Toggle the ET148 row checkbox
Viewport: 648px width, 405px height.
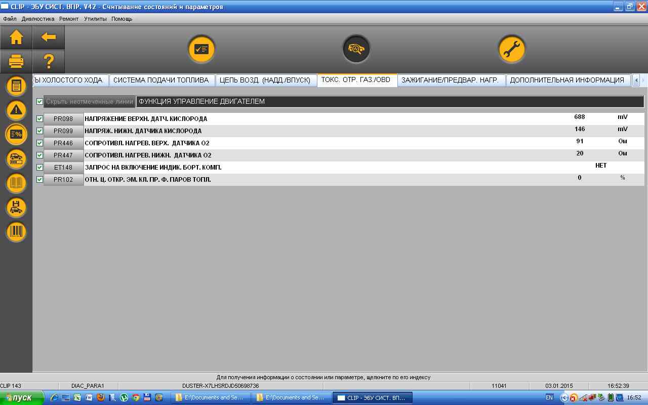pos(40,167)
